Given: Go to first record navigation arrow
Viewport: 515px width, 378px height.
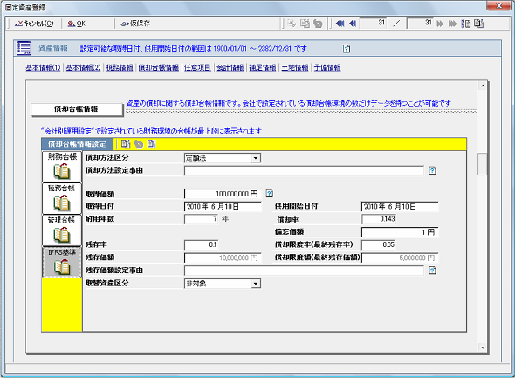Looking at the screenshot, I should tap(340, 24).
